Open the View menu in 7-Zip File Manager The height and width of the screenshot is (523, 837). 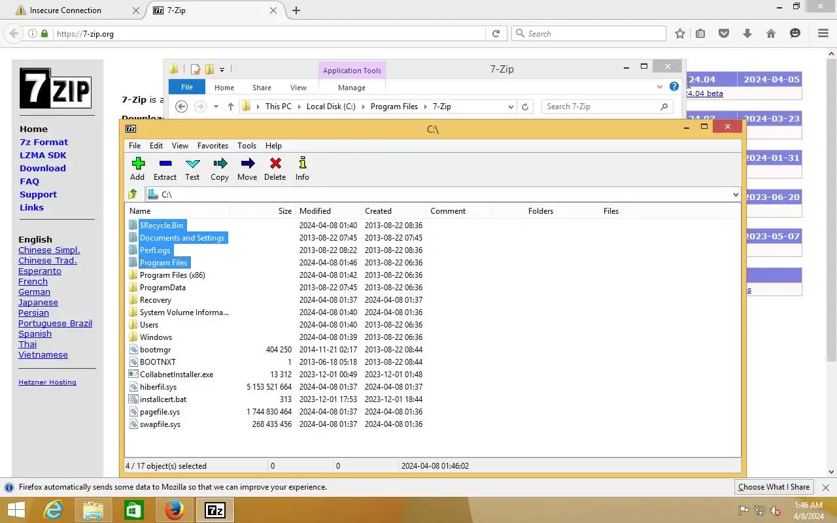click(180, 146)
